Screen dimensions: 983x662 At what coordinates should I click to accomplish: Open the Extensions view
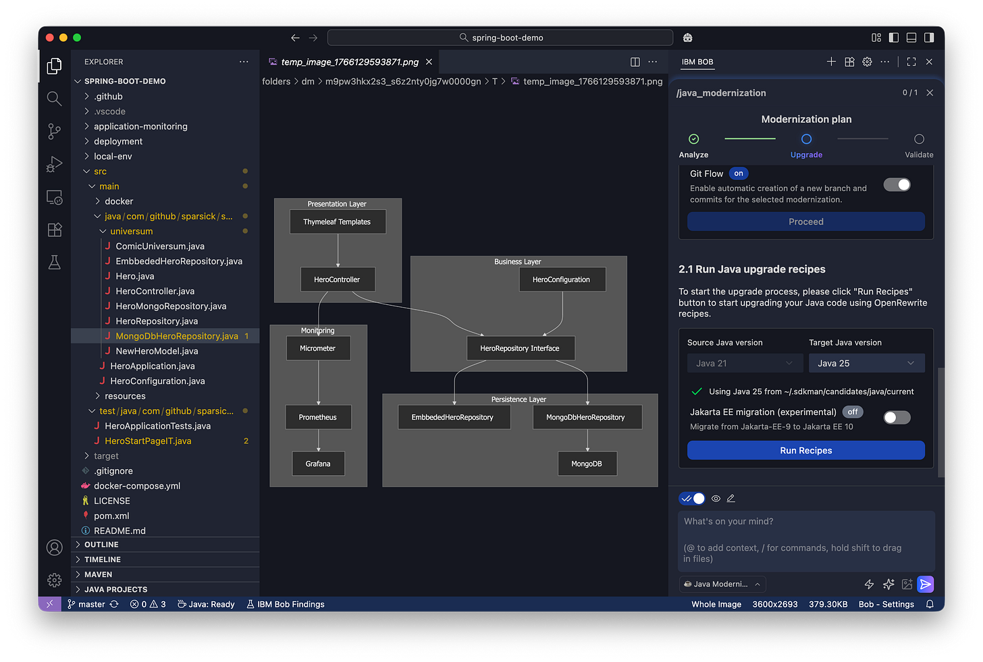click(55, 229)
